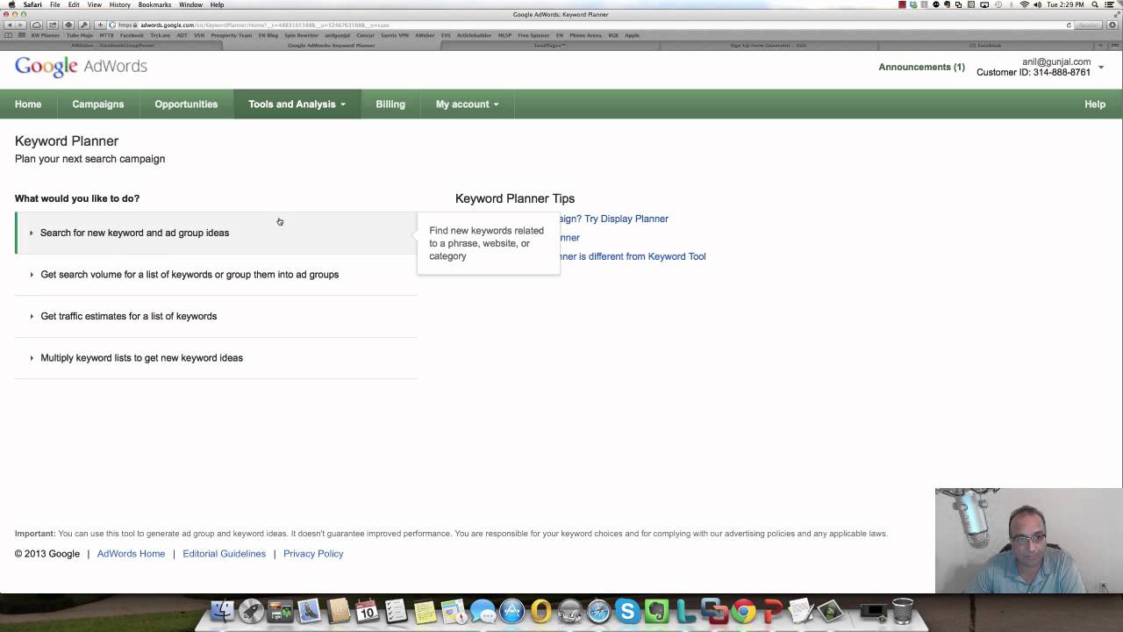Image resolution: width=1123 pixels, height=632 pixels.
Task: Click the volume speaker icon in menu bar
Action: 1037,4
